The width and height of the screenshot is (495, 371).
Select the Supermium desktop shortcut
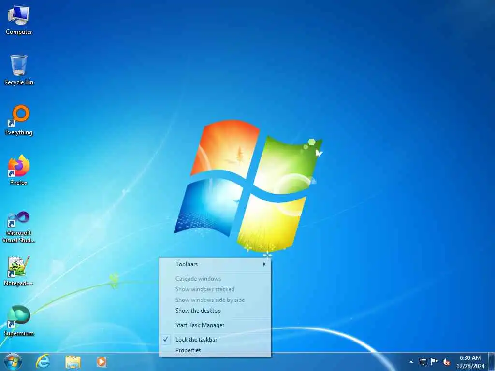19,321
